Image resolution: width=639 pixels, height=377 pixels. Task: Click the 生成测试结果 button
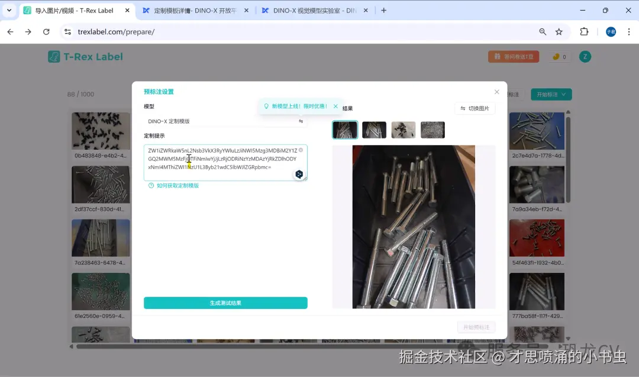225,302
